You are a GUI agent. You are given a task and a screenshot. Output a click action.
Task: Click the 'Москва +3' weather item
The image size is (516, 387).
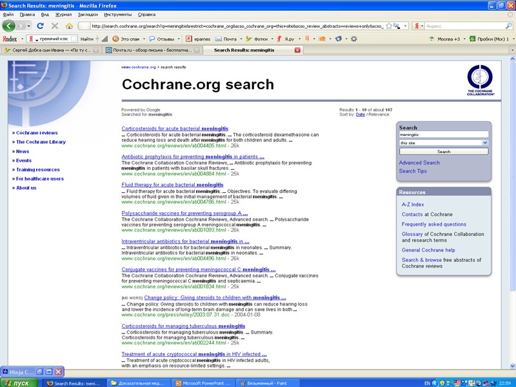444,39
